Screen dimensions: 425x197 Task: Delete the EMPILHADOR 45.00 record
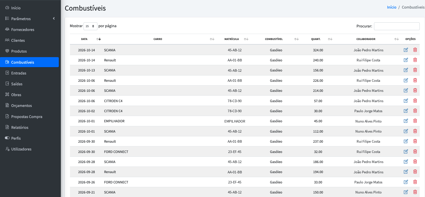pyautogui.click(x=415, y=121)
